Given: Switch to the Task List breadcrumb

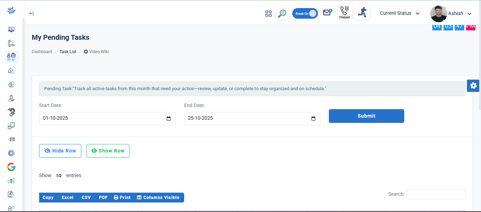Looking at the screenshot, I should click(x=68, y=51).
